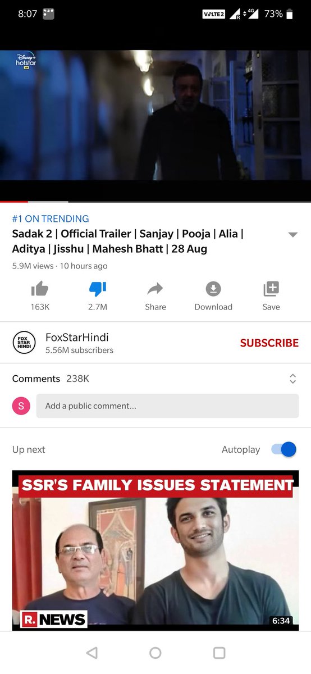Tap the Android home circle icon
The height and width of the screenshot is (674, 311).
click(155, 653)
